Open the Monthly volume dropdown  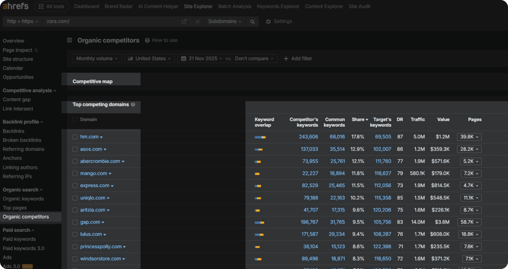tap(97, 59)
